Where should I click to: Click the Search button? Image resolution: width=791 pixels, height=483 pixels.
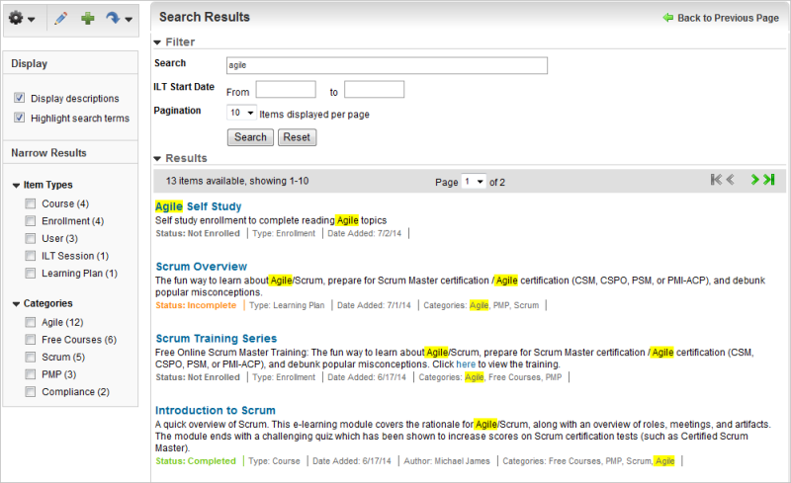(x=250, y=137)
